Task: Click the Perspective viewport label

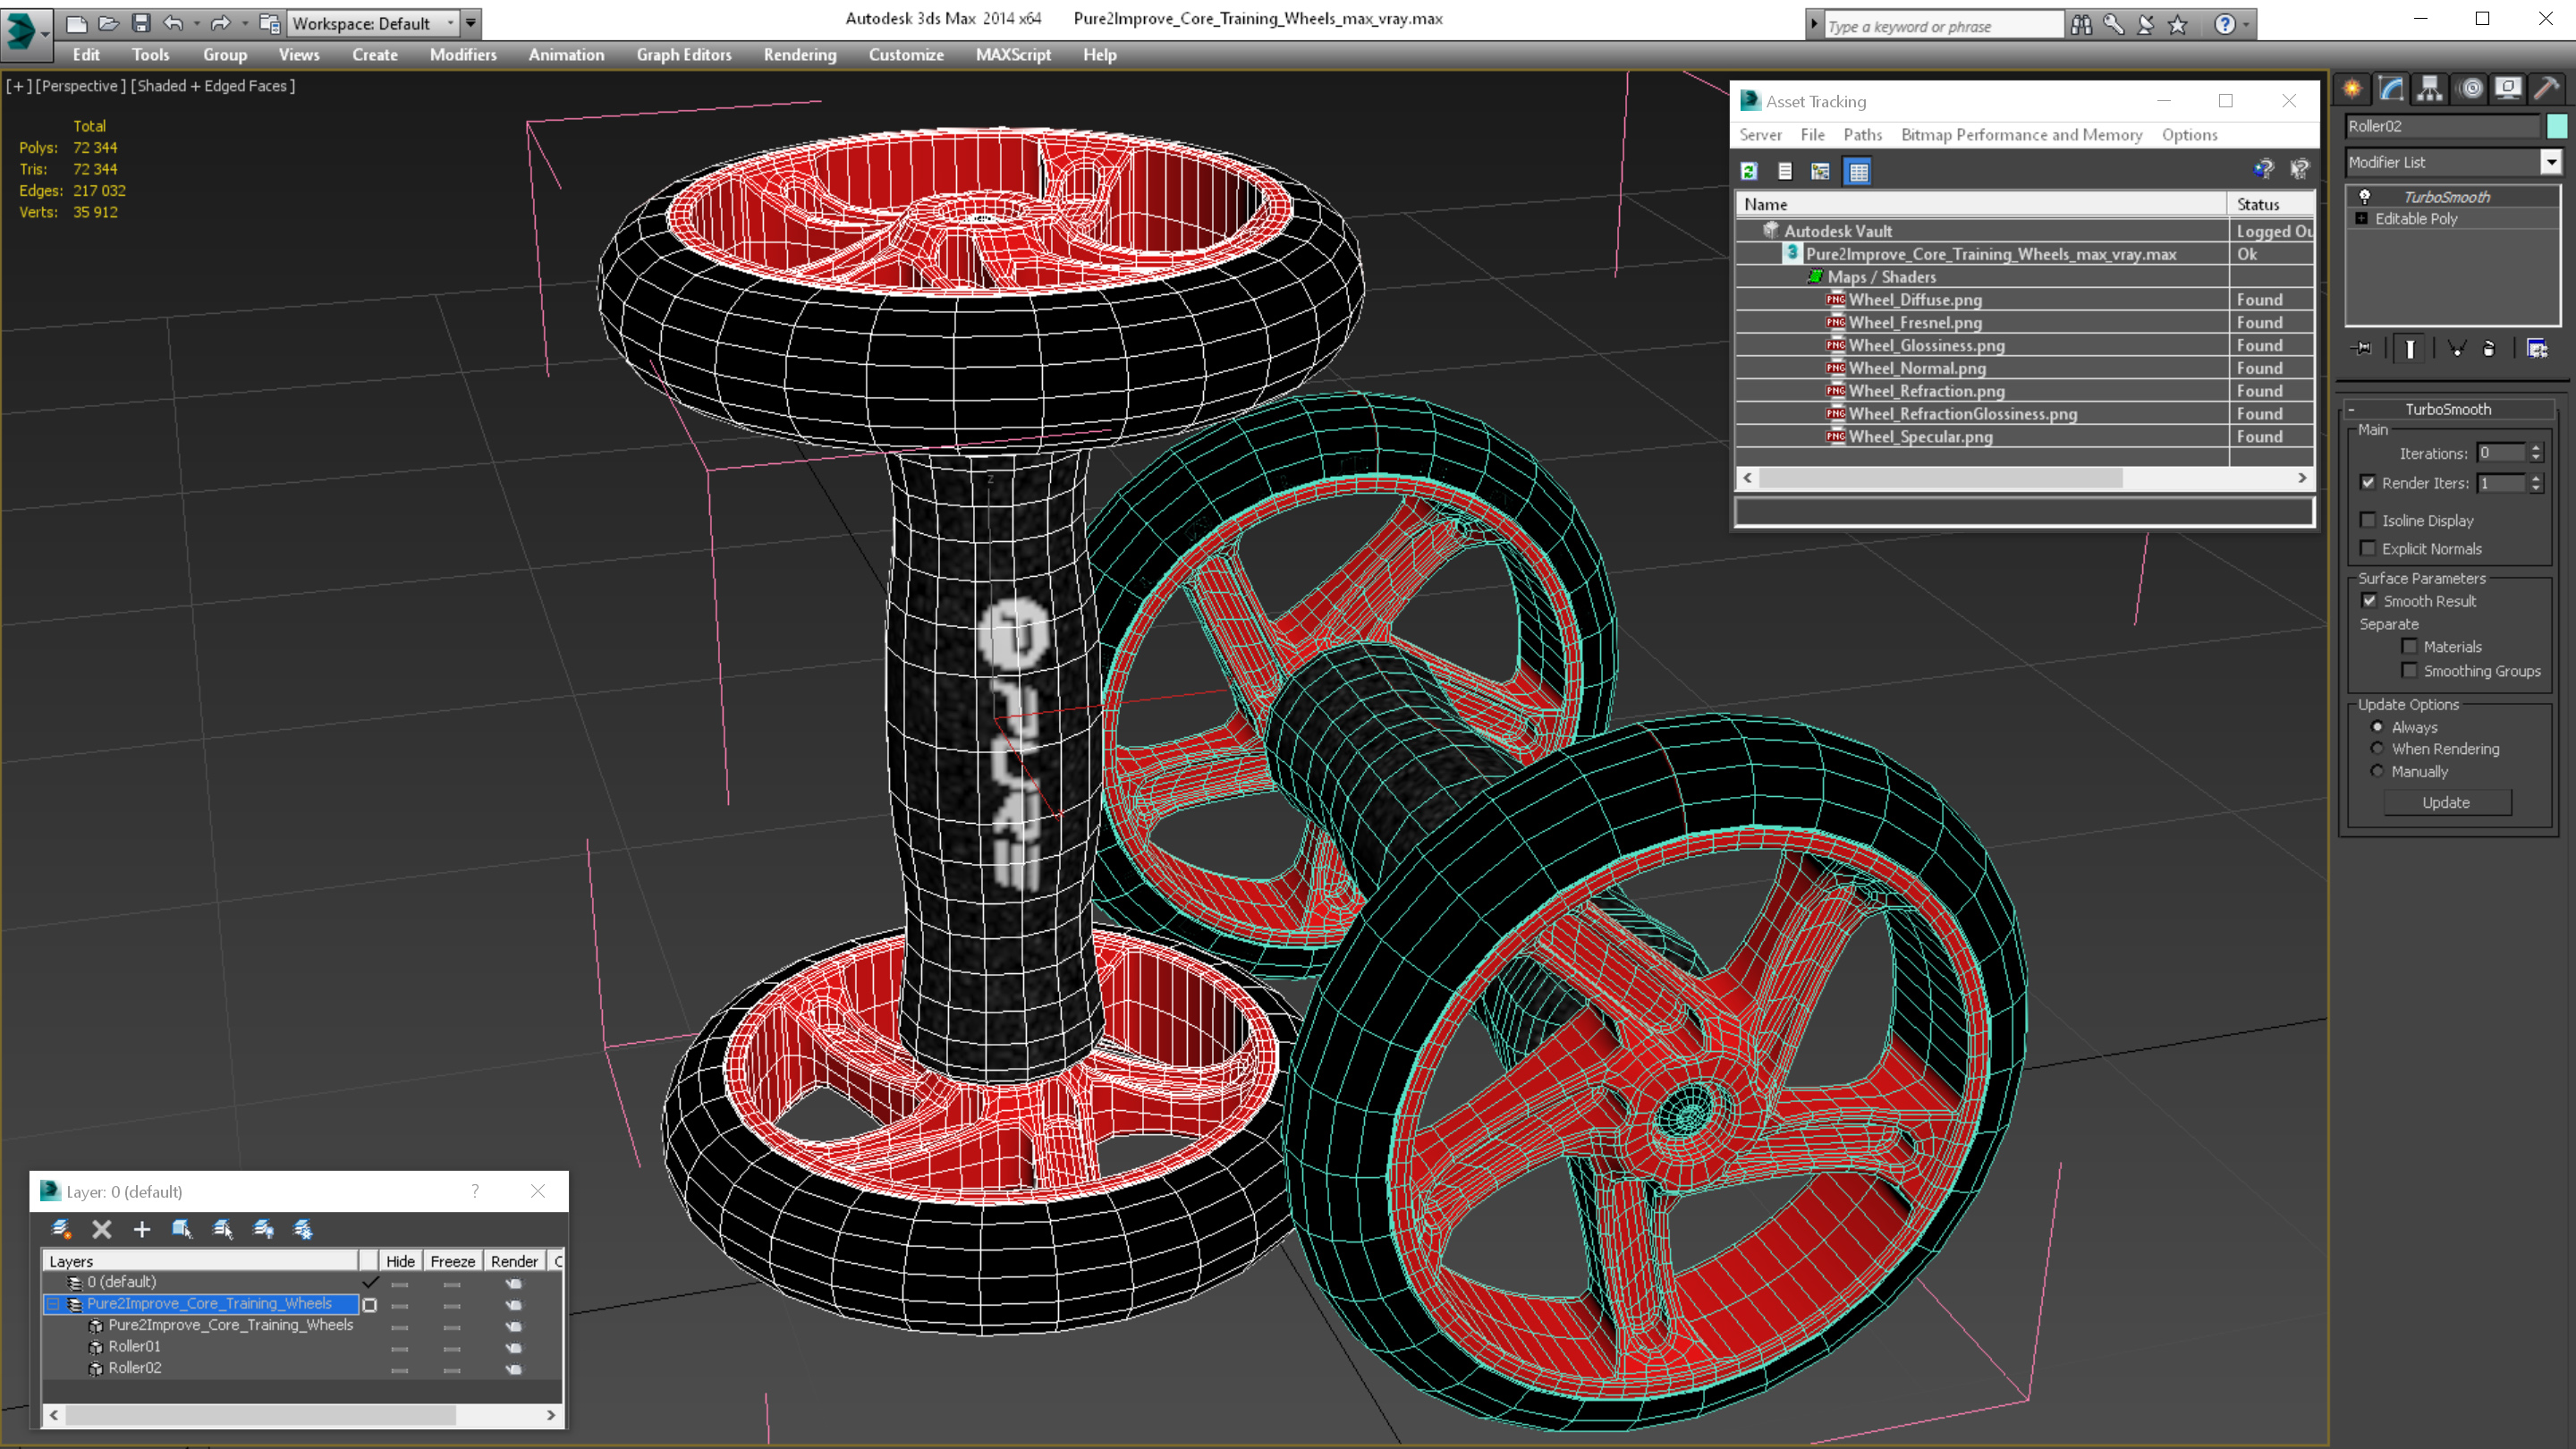Action: click(80, 86)
